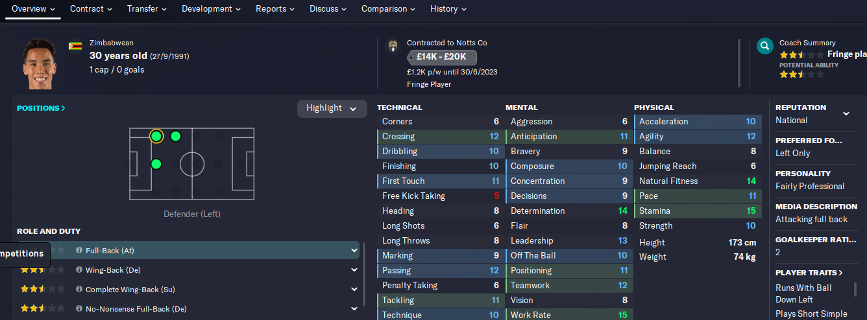Expand the Reputation panel chevron
Viewport: 867px width, 320px height.
click(846, 113)
